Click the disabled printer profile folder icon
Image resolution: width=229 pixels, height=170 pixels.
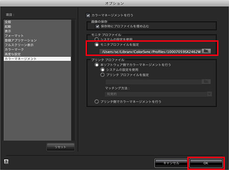pyautogui.click(x=206, y=82)
